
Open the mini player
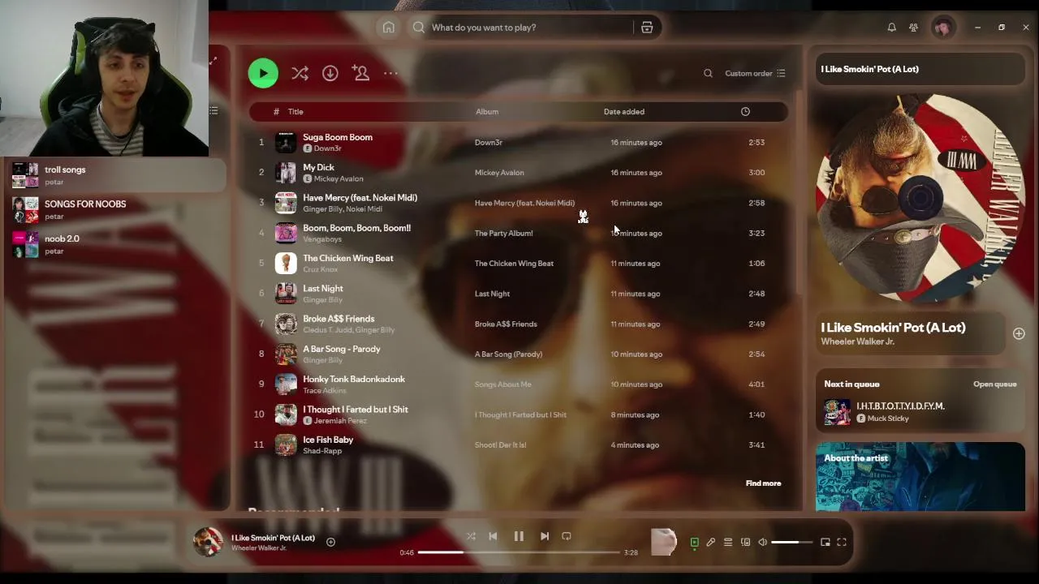826,543
